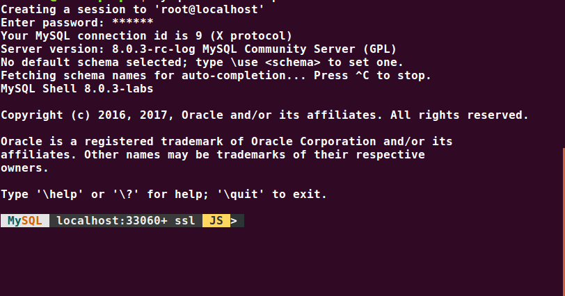The image size is (565, 296).
Task: Click the 'root@localhost' session text
Action: 209,9
